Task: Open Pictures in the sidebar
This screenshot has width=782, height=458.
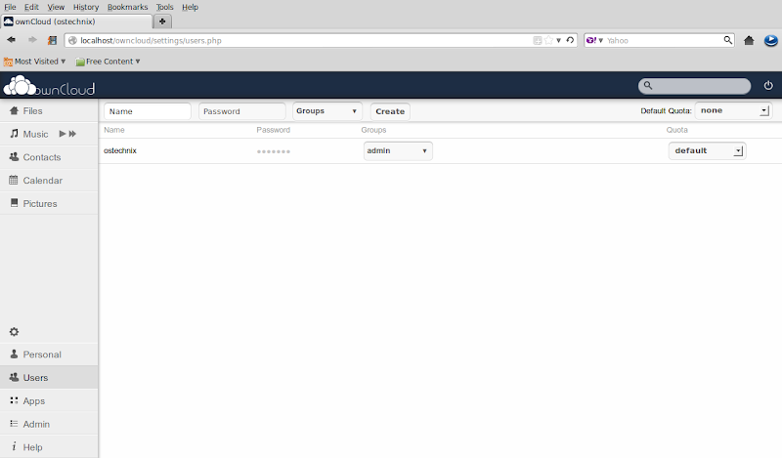Action: click(49, 203)
